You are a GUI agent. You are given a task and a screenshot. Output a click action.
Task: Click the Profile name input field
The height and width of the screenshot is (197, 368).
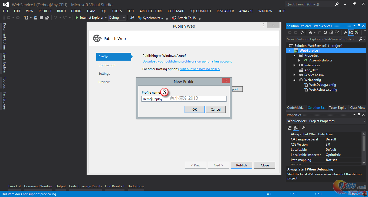coord(184,99)
